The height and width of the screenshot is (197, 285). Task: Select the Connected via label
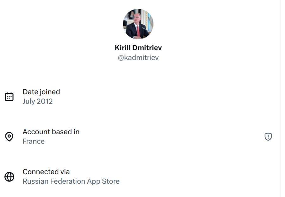[46, 172]
